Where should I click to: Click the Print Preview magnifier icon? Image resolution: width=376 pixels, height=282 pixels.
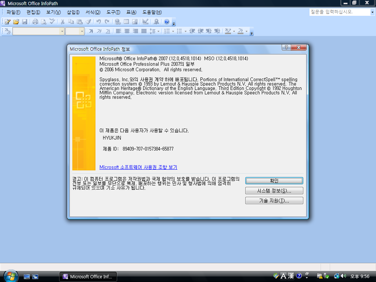click(x=44, y=22)
